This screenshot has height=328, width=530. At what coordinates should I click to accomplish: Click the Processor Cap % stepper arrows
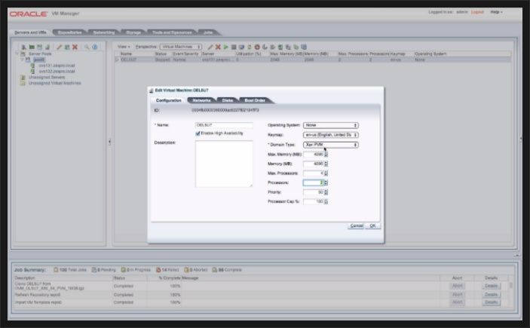(326, 202)
